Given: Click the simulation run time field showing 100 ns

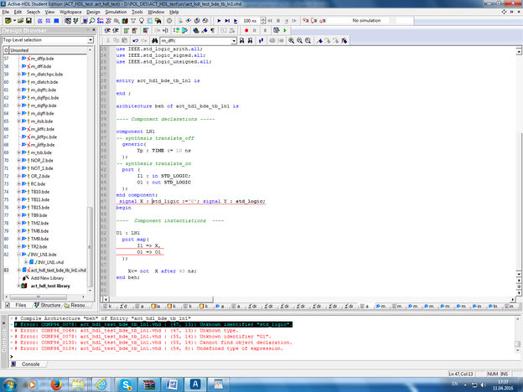Looking at the screenshot, I should tap(249, 21).
